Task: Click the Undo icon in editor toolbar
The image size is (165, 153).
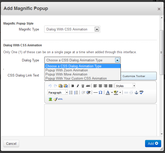Action: pos(50,86)
